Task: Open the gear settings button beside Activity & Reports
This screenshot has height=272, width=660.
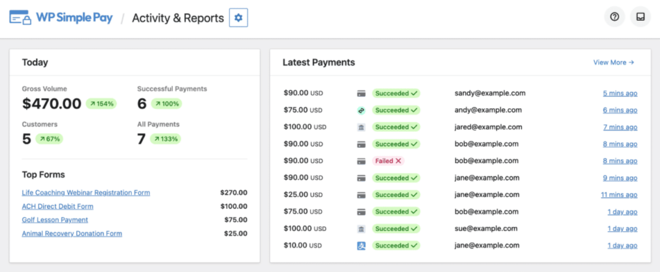Action: (x=238, y=18)
